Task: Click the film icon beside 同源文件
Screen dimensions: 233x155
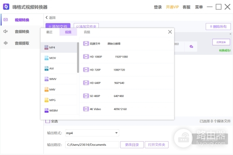Action: click(86, 44)
